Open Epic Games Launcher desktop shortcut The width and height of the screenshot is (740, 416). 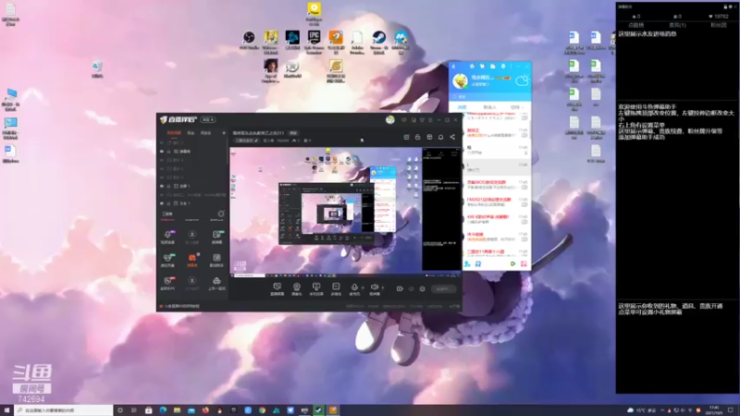coord(314,43)
